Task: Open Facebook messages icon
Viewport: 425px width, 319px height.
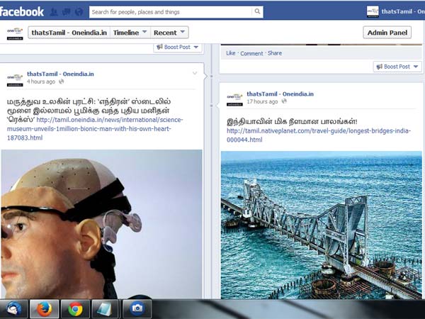Action: click(x=66, y=12)
